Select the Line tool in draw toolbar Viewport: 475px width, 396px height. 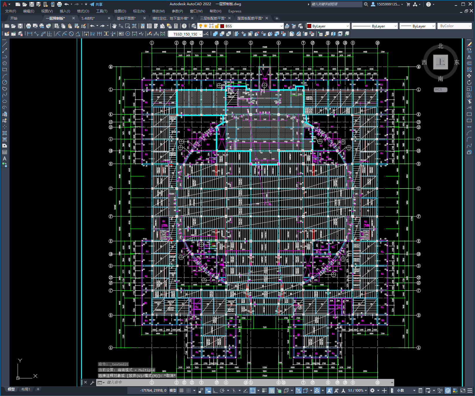click(x=5, y=44)
